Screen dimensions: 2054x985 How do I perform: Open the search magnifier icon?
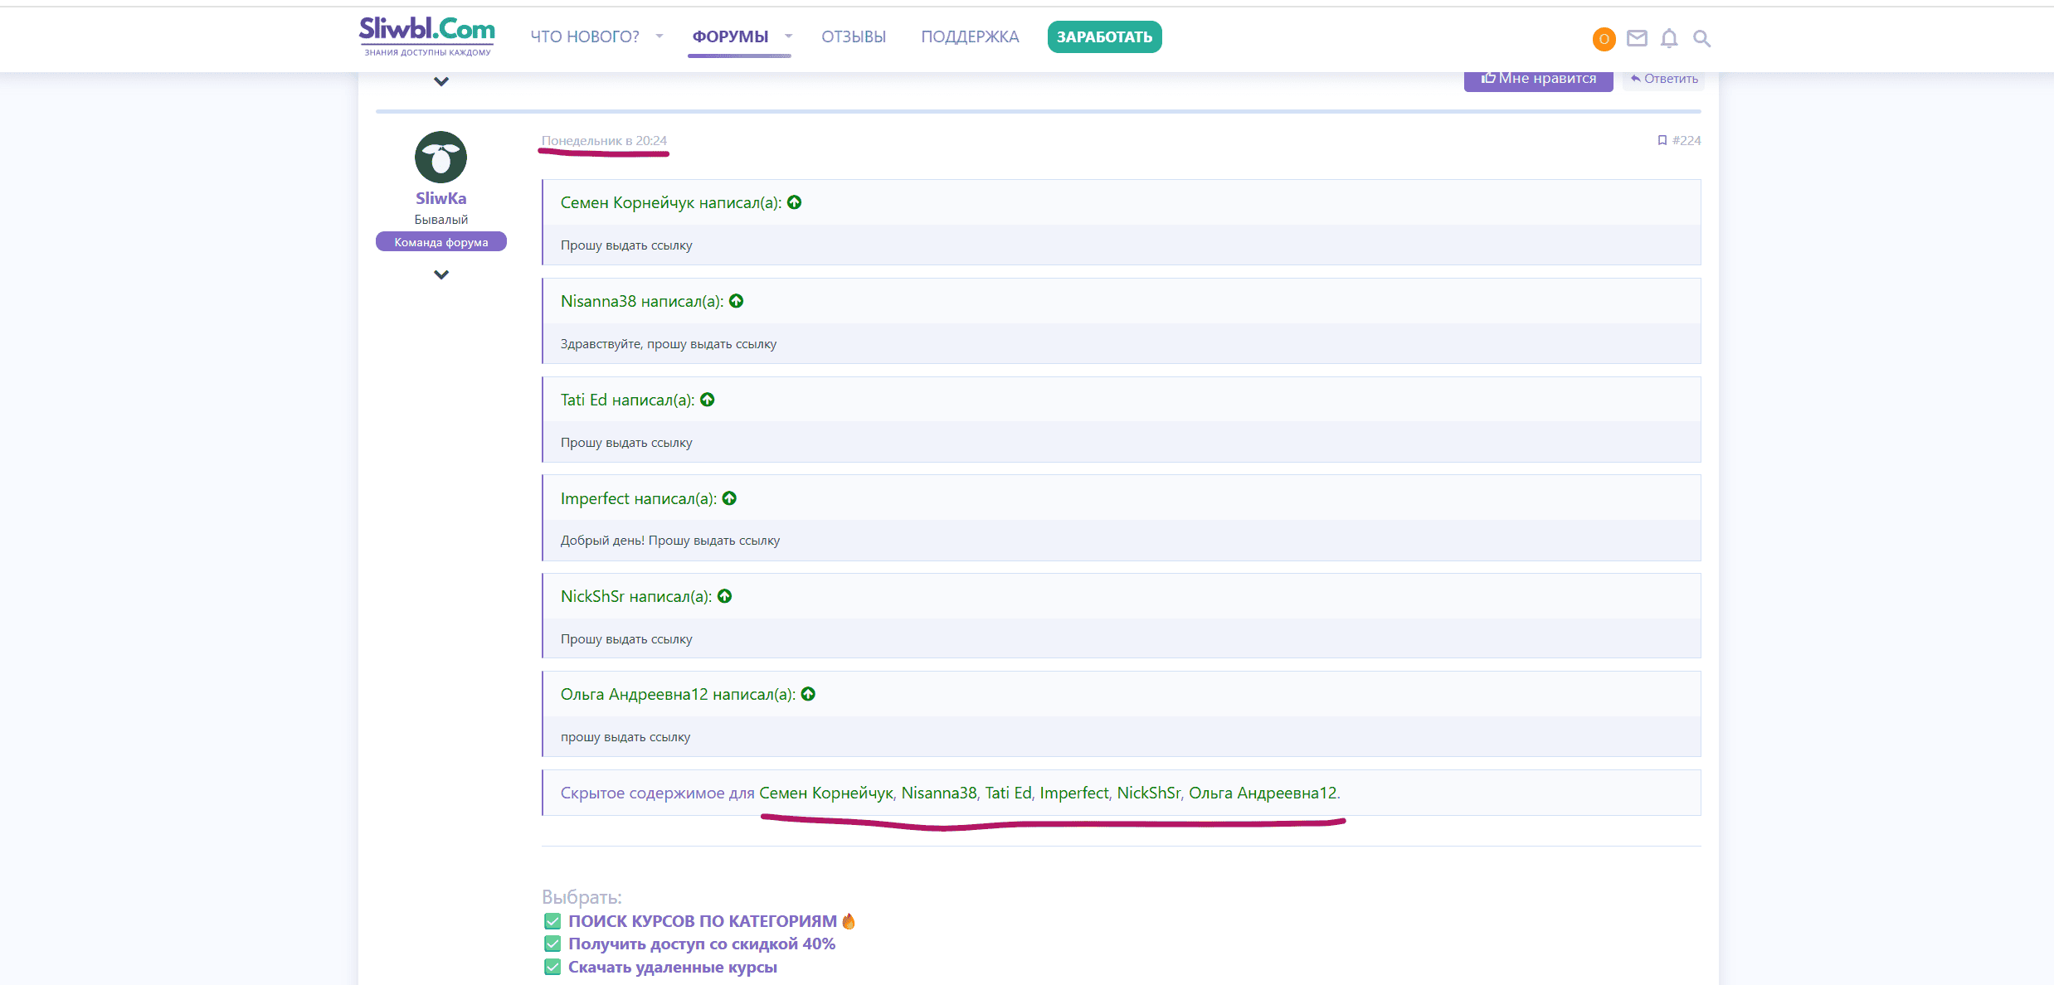pyautogui.click(x=1701, y=38)
